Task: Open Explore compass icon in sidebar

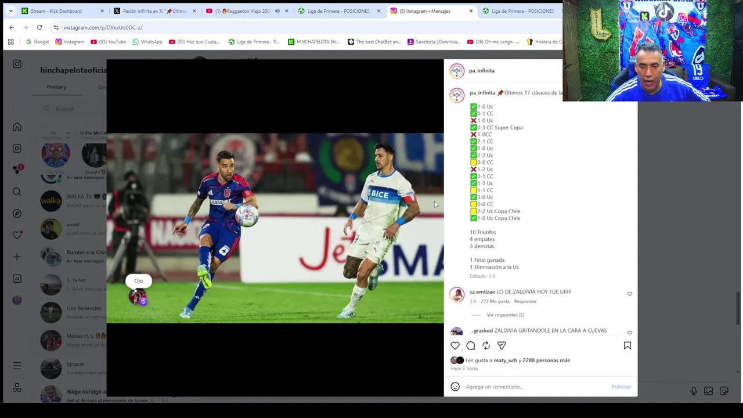Action: pos(17,214)
